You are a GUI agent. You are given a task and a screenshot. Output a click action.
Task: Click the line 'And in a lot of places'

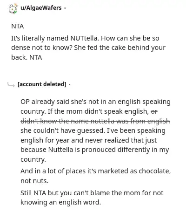pos(96,171)
